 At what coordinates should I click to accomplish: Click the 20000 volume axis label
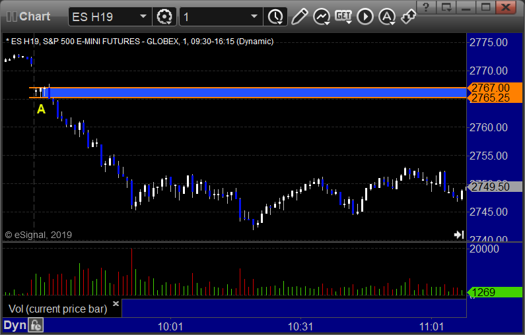click(x=484, y=249)
